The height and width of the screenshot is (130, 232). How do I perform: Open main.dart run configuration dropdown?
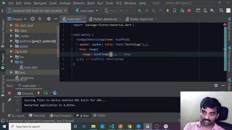(87, 10)
